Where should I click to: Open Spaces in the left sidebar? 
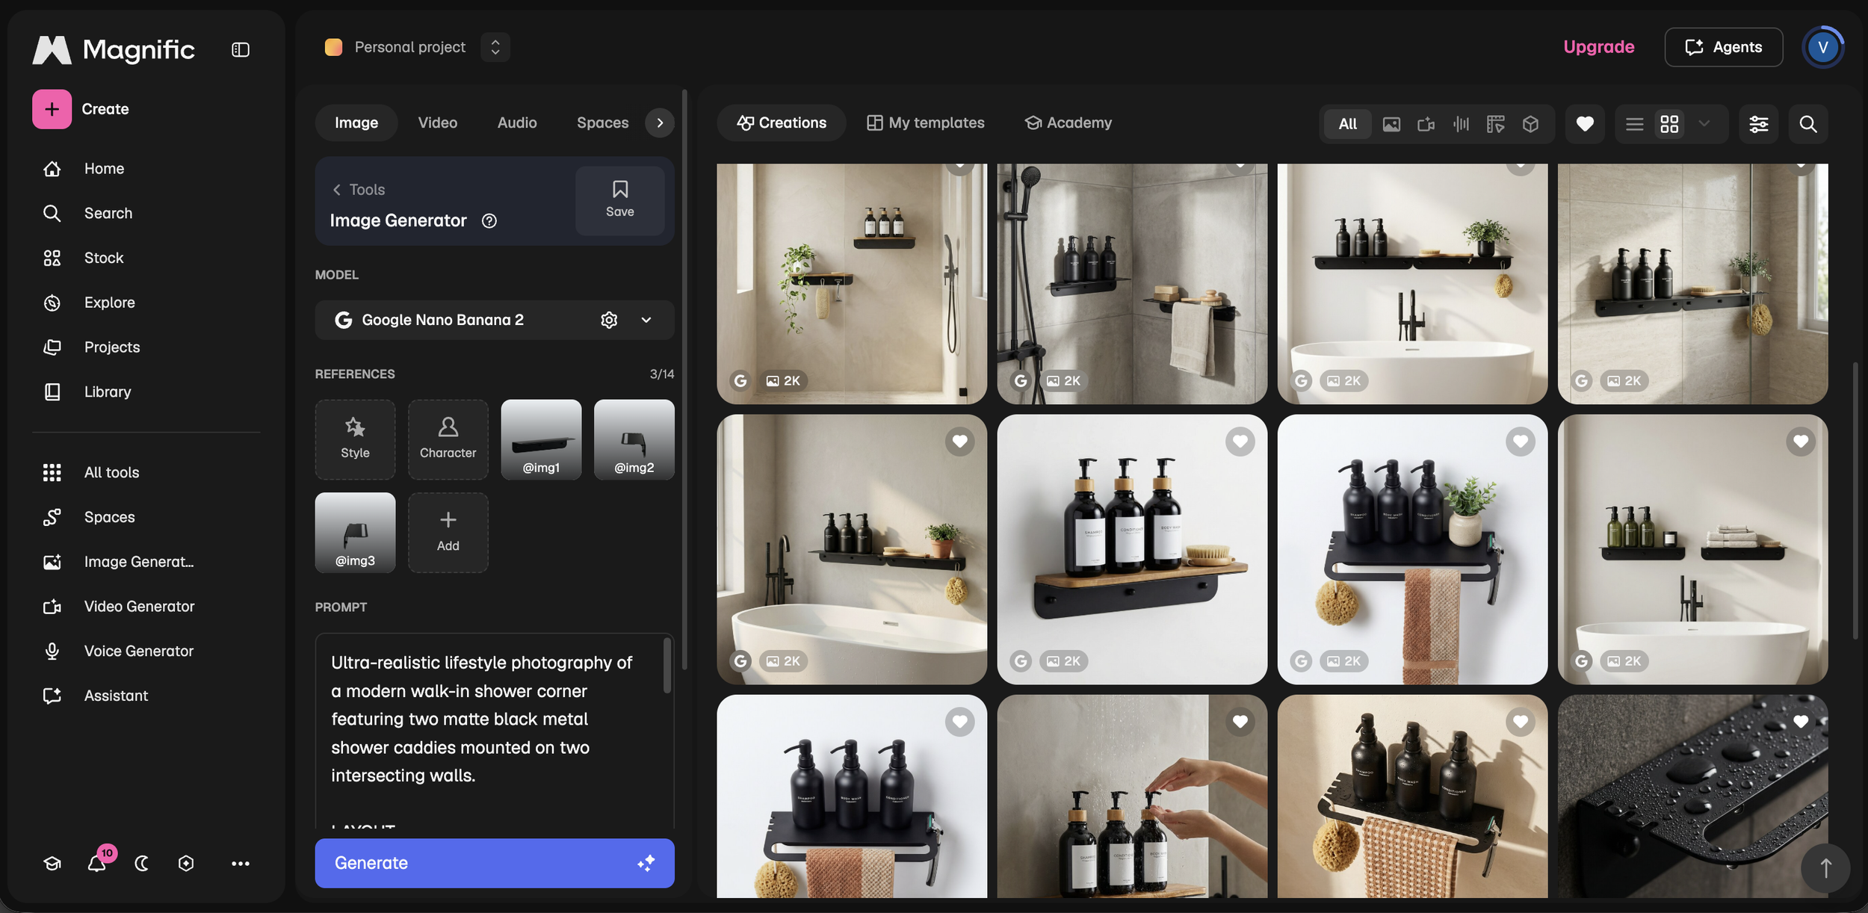[x=89, y=517]
